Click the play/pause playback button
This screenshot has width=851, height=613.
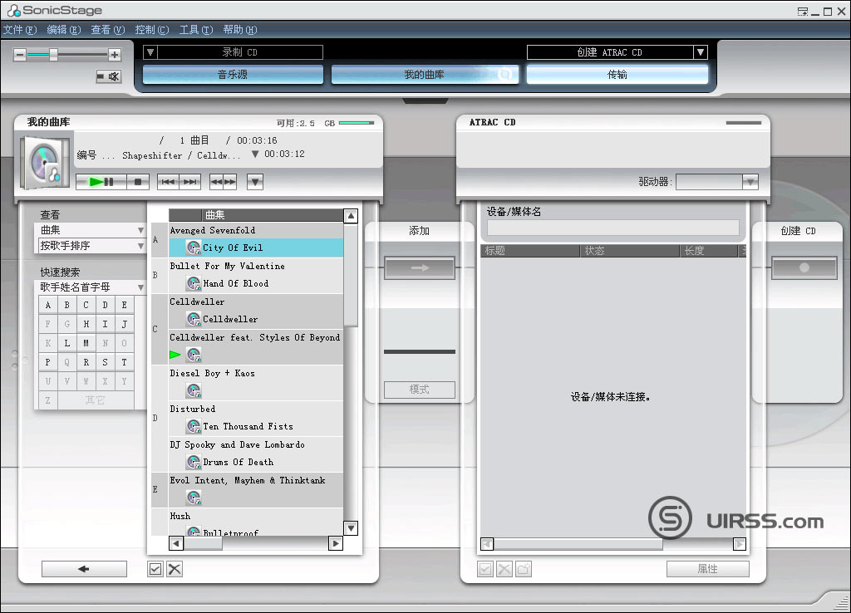click(101, 182)
